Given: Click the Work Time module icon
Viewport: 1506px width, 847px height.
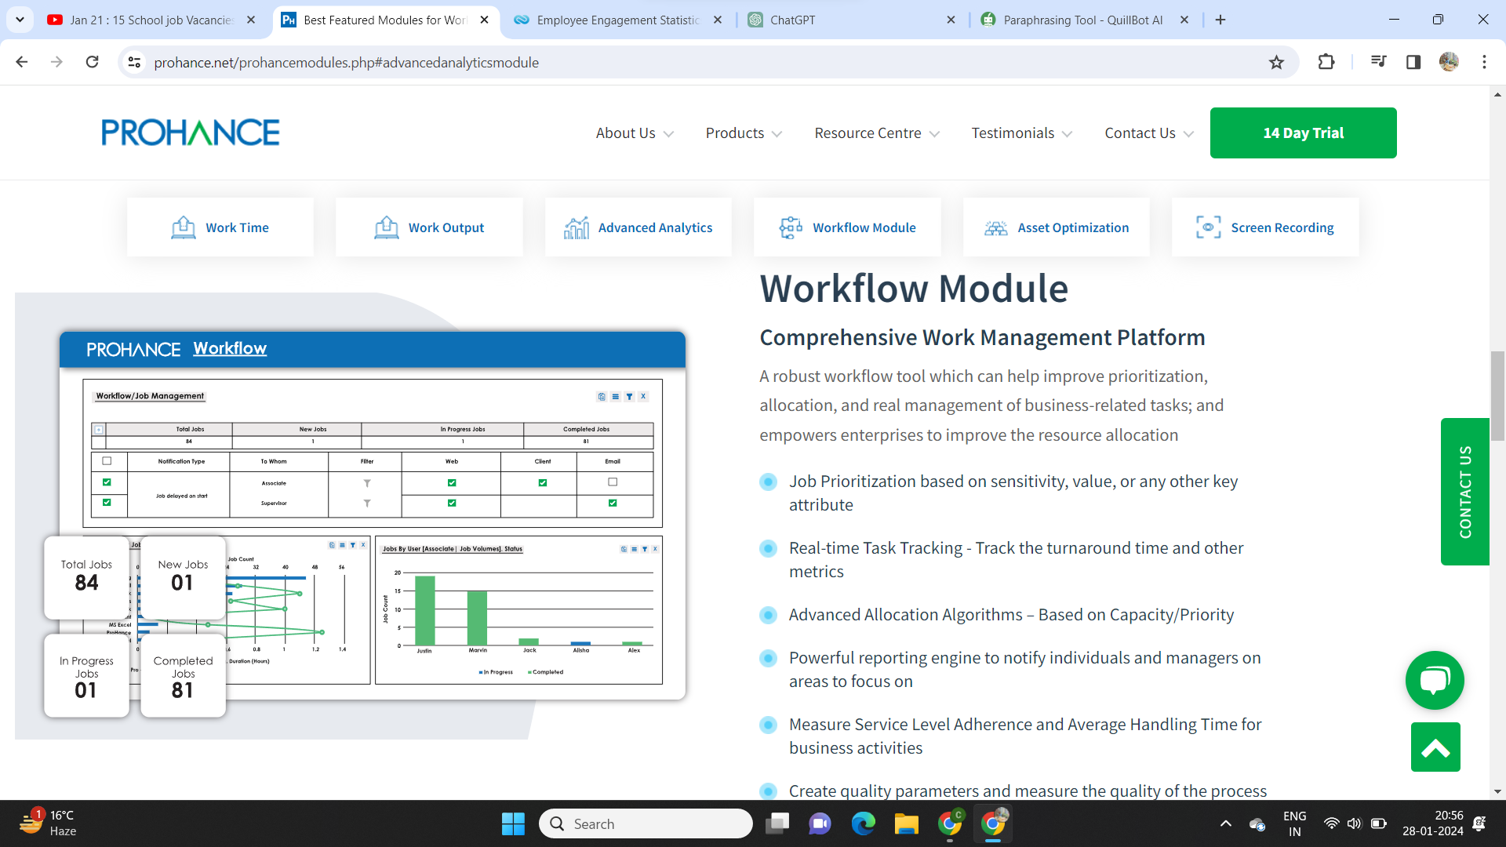Looking at the screenshot, I should (x=183, y=227).
